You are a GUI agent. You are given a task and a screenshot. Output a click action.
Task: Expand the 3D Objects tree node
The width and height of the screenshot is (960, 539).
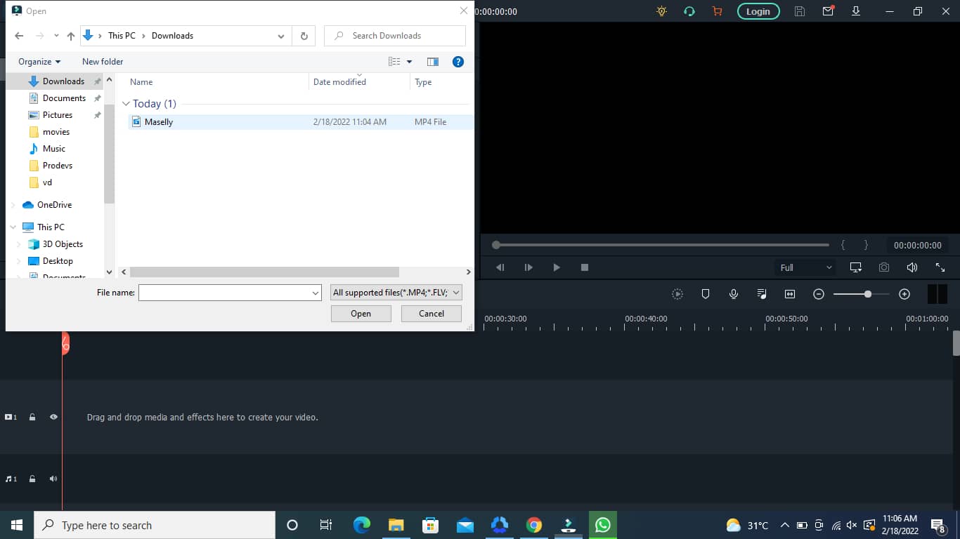point(20,244)
